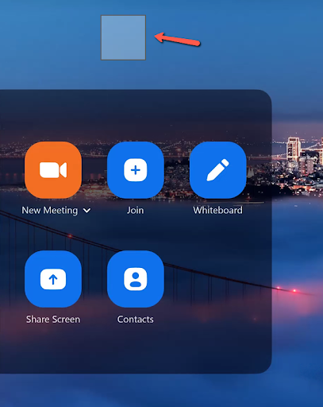Click the "Share Screen" text label
Image resolution: width=323 pixels, height=407 pixels.
pyautogui.click(x=53, y=320)
